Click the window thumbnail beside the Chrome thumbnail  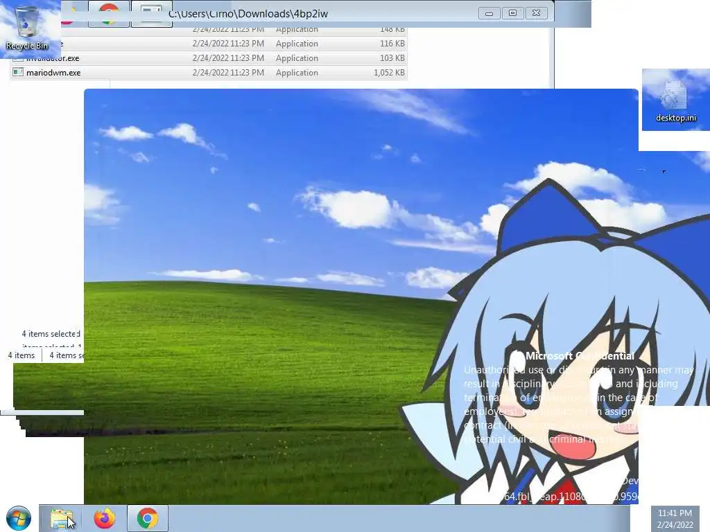[152, 14]
